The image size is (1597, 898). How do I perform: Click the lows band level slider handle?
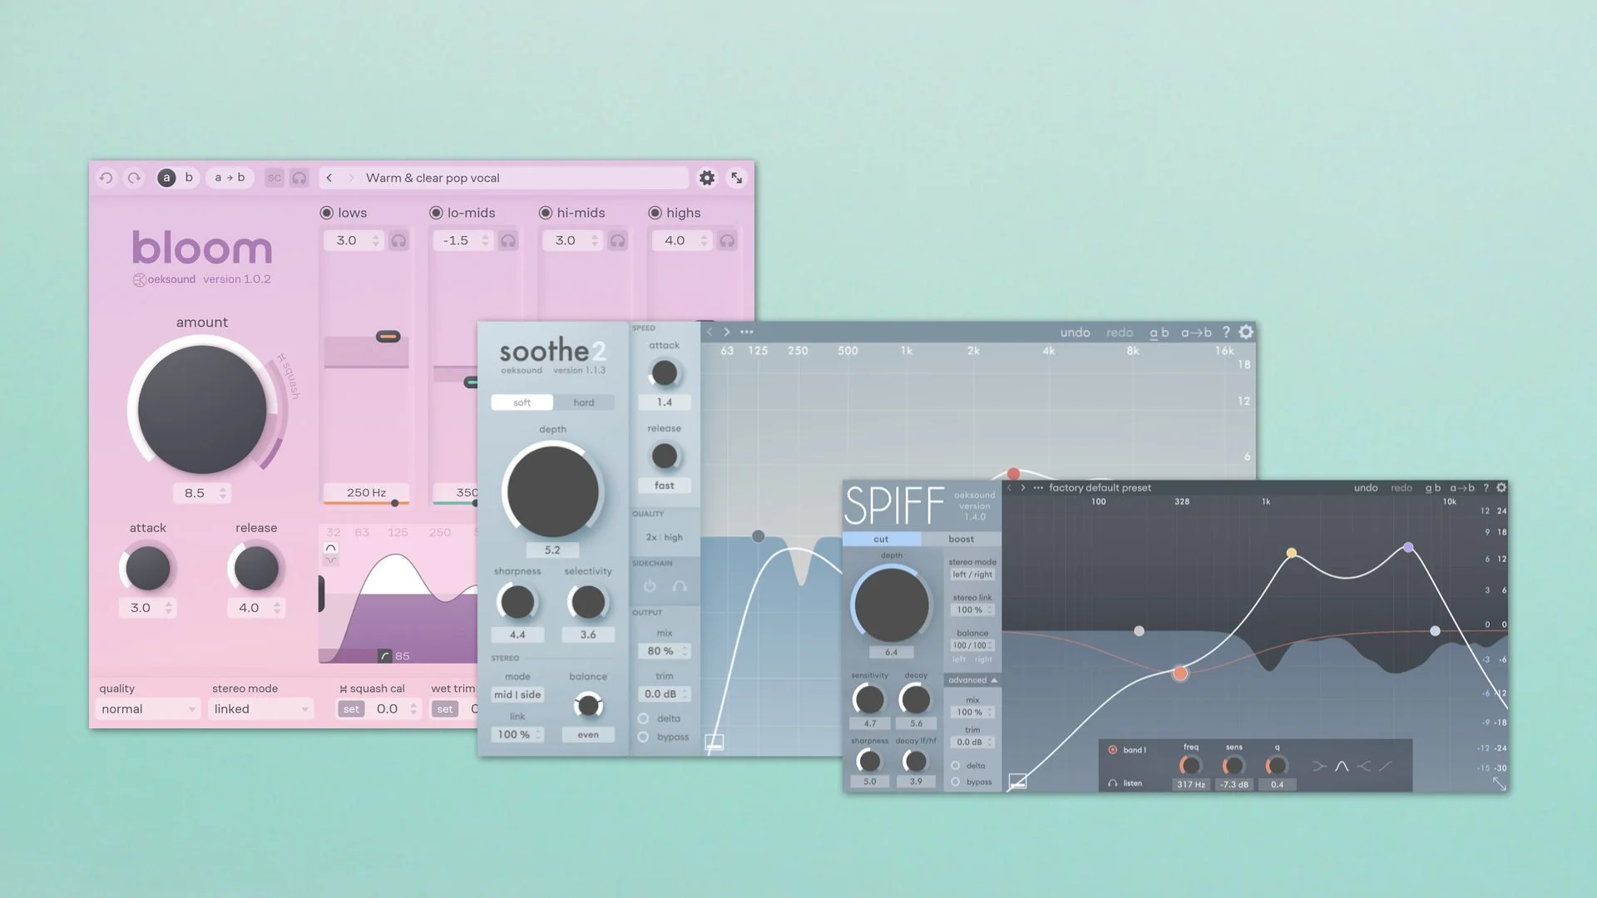388,337
